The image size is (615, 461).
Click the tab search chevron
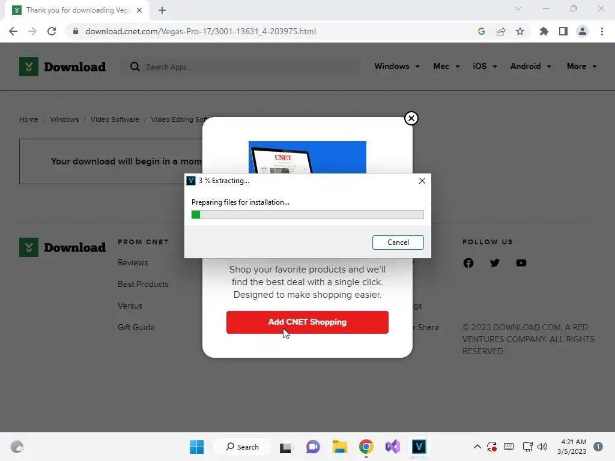518,8
